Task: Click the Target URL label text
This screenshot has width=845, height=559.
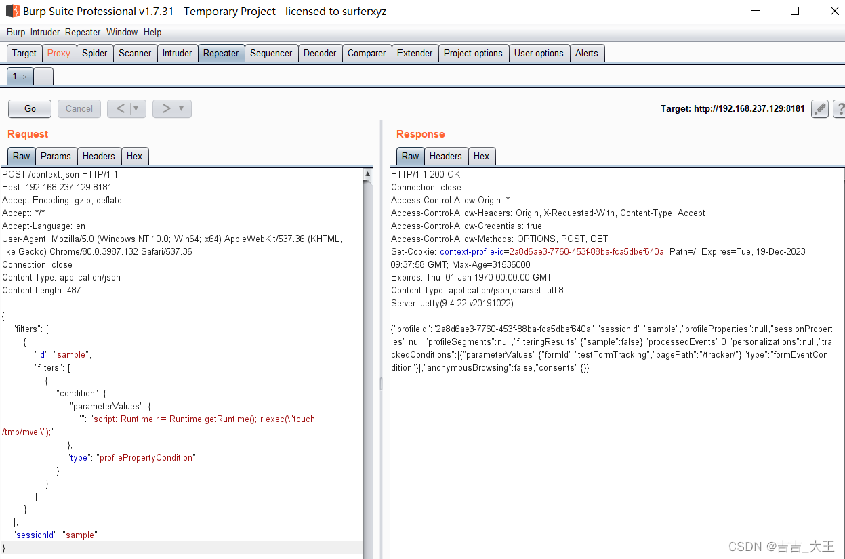Action: [733, 108]
